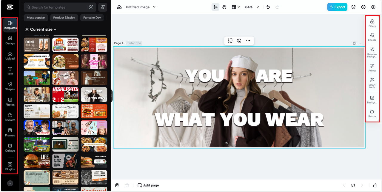Open page more options above canvas corner
The width and height of the screenshot is (382, 192).
tap(362, 43)
